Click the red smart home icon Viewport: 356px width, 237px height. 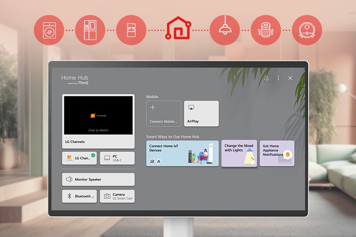pyautogui.click(x=178, y=29)
